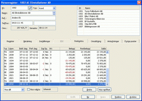The width and height of the screenshot is (142, 101).
Task: Expand the Visa allt filter dropdown
Action: (x=23, y=90)
